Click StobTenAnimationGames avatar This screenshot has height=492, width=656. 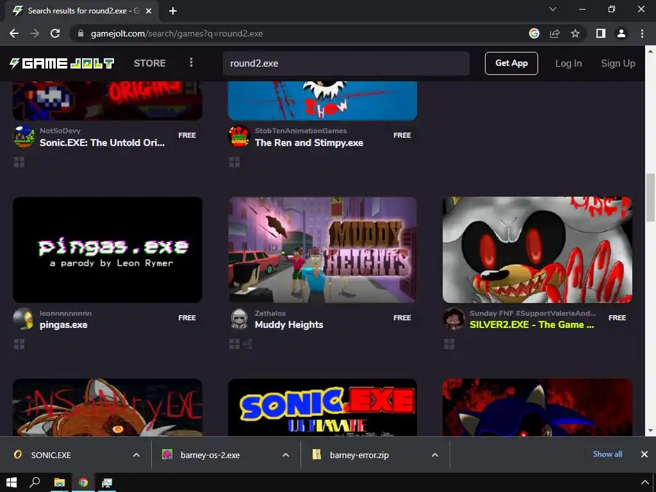coord(239,136)
